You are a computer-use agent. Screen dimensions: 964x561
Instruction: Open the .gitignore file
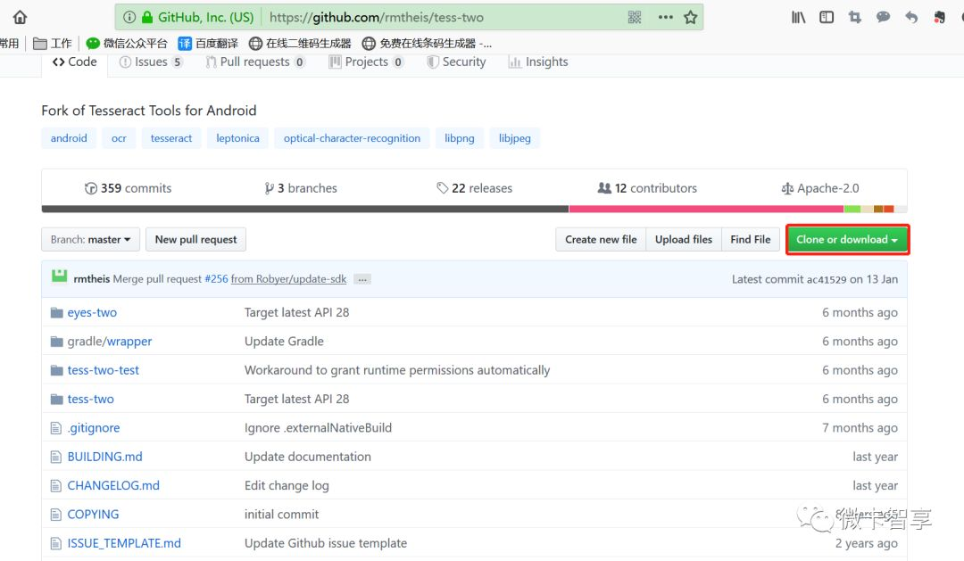pos(94,428)
